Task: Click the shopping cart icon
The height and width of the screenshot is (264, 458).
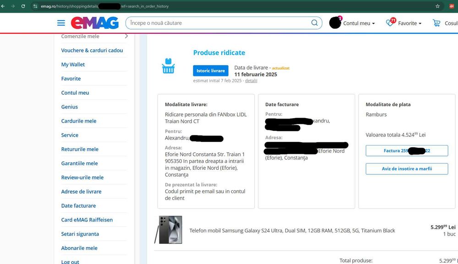Action: pos(436,23)
